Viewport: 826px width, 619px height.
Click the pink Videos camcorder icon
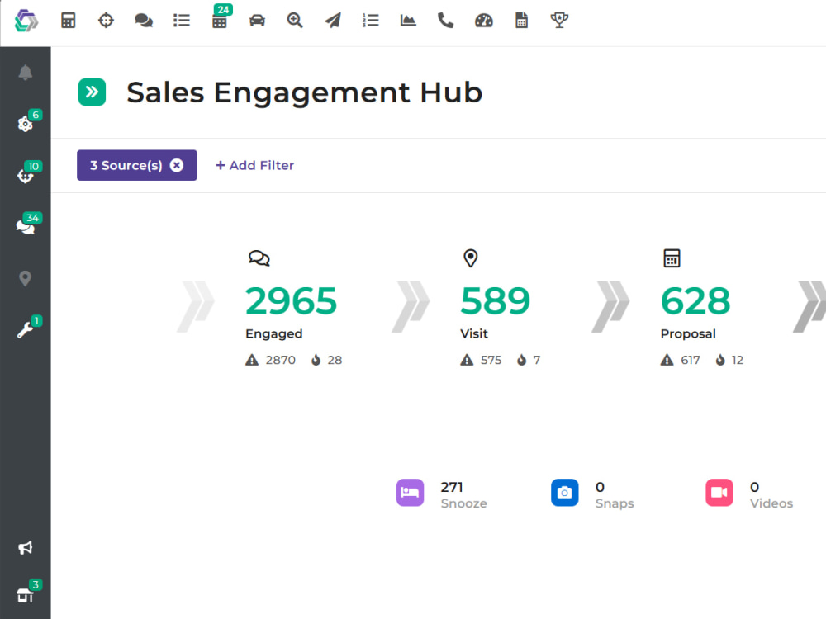[719, 493]
